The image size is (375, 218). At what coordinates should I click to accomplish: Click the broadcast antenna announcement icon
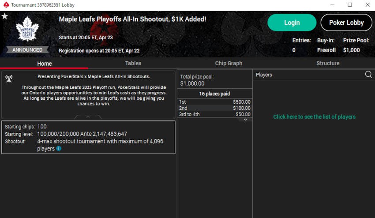point(9,79)
